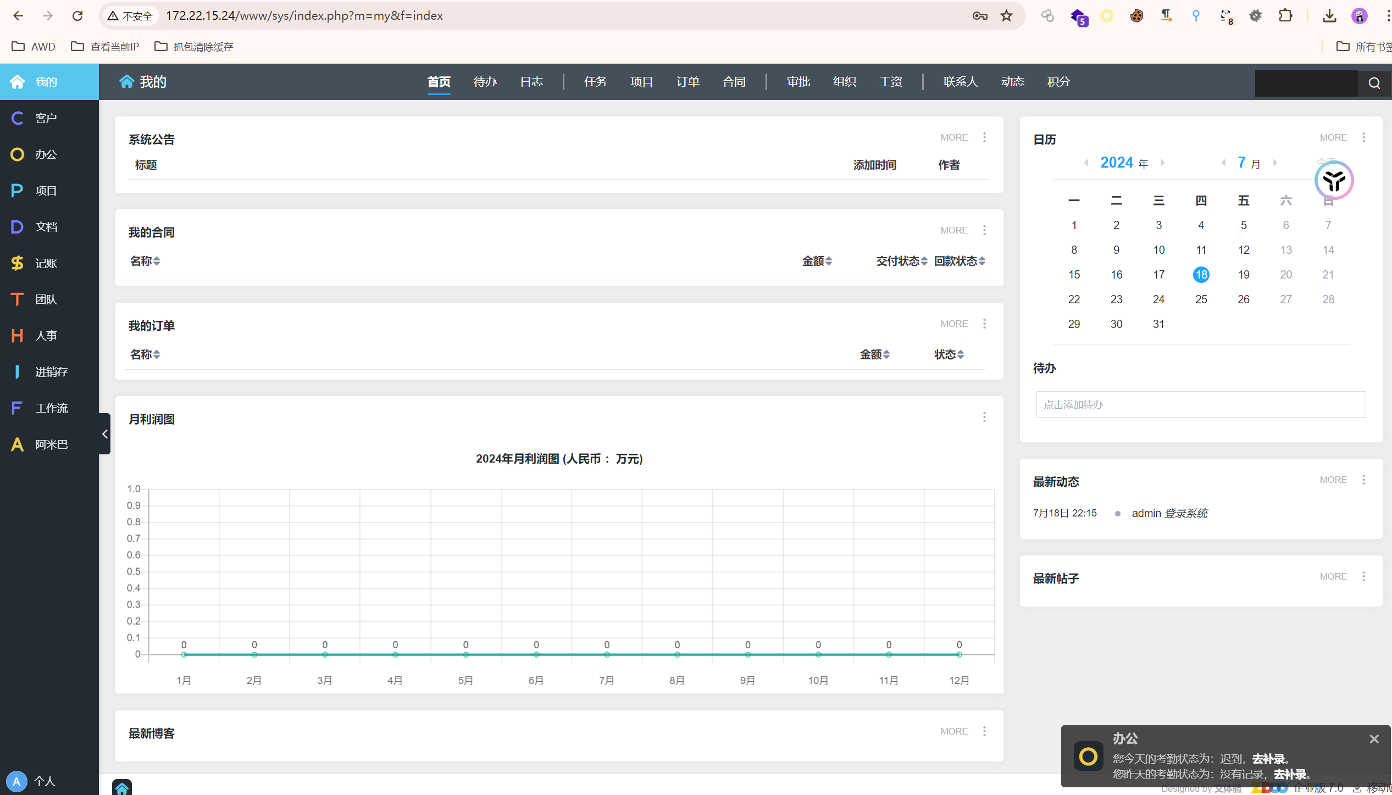Collapse the left sidebar with arrow handle
Viewport: 1392px width, 795px height.
(x=104, y=434)
